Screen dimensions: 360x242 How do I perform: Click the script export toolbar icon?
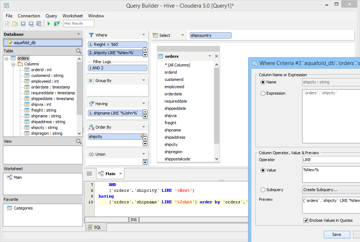click(x=39, y=23)
